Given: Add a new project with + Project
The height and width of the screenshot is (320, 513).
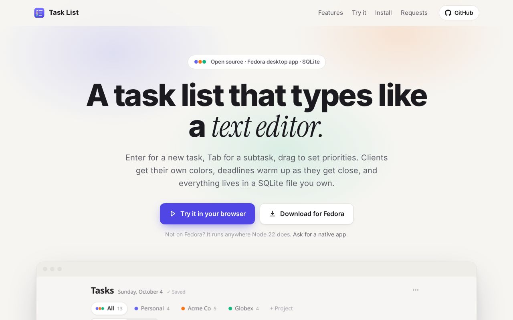Looking at the screenshot, I should [281, 308].
